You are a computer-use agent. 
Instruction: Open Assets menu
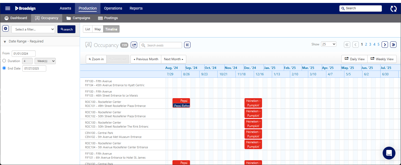click(x=65, y=8)
